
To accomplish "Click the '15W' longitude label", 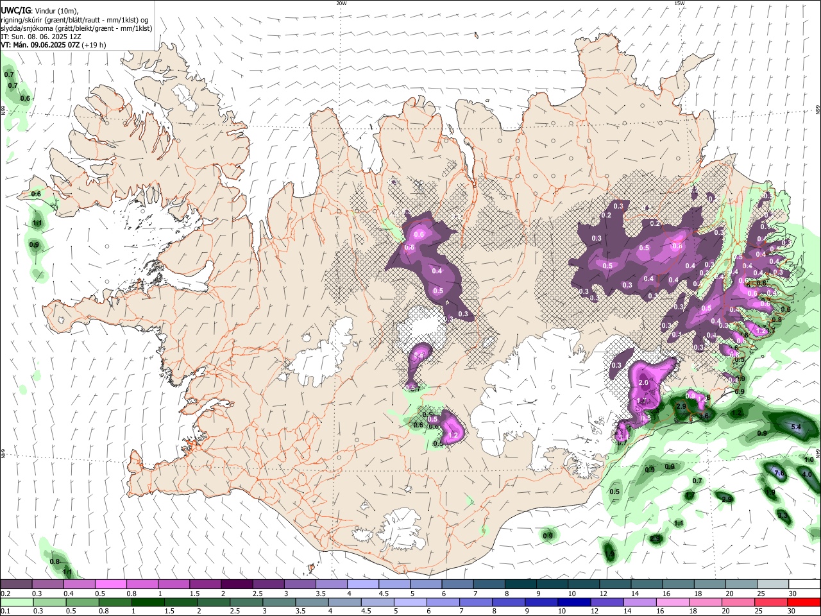I will click(679, 3).
